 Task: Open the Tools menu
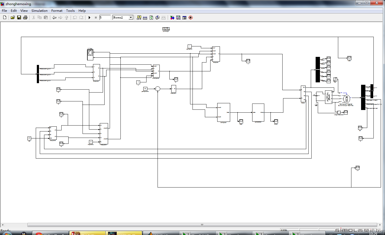(70, 11)
